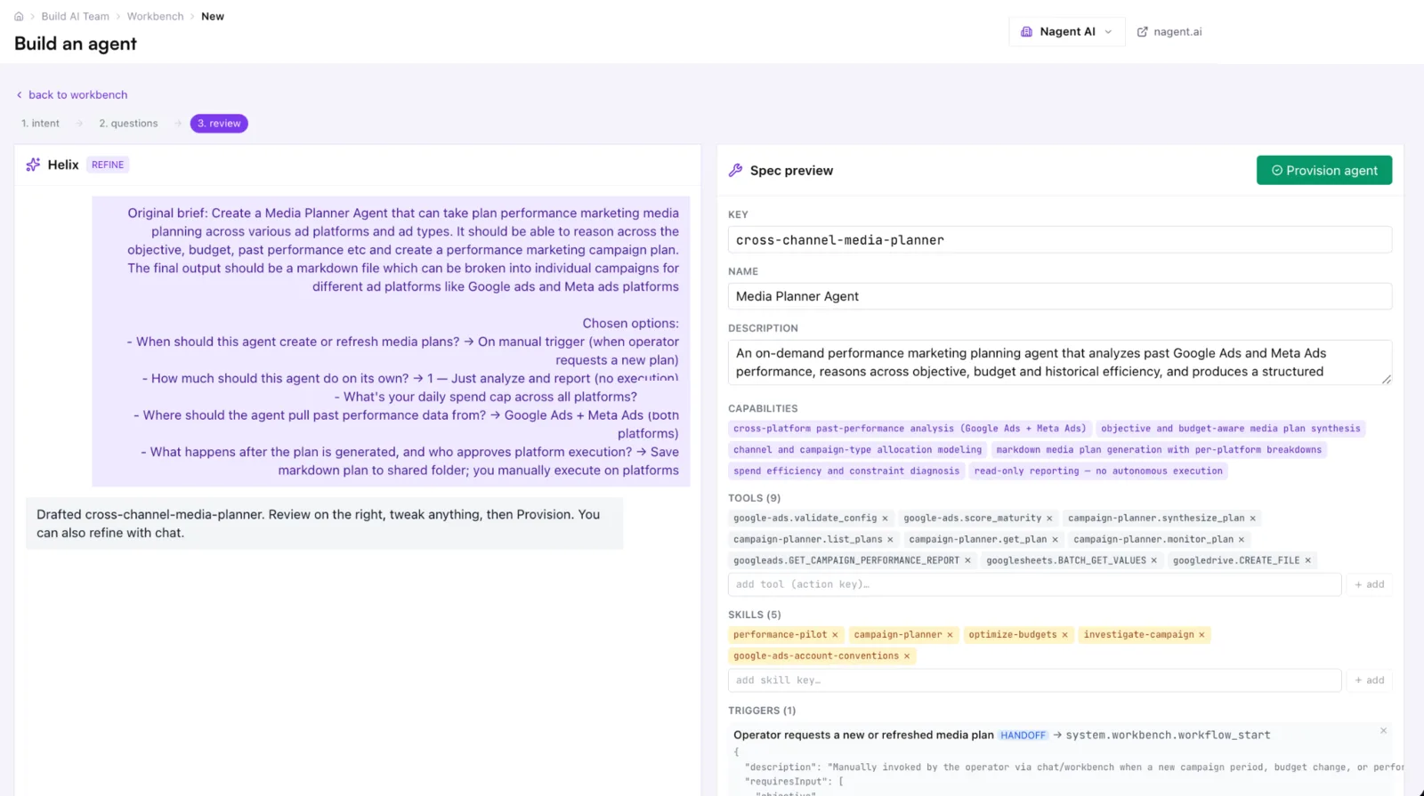
Task: Remove campaign-planner.list_plans tool
Action: (x=890, y=540)
